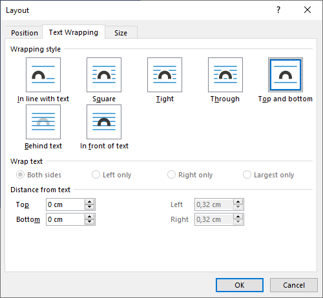This screenshot has width=323, height=298.
Task: Click the Top and bottom wrapping icon
Action: point(286,75)
